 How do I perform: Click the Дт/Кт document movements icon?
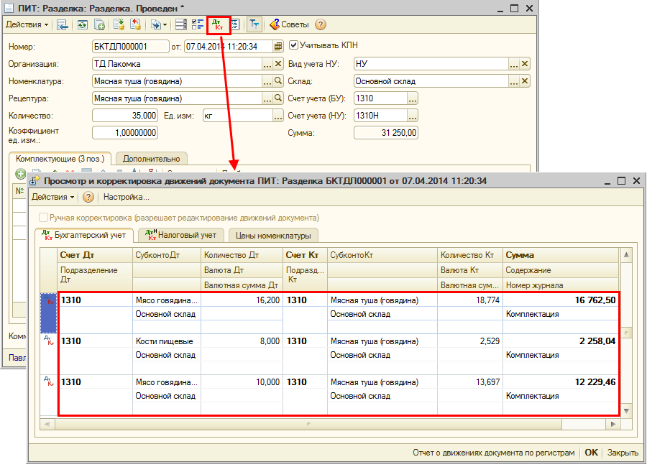coord(218,24)
